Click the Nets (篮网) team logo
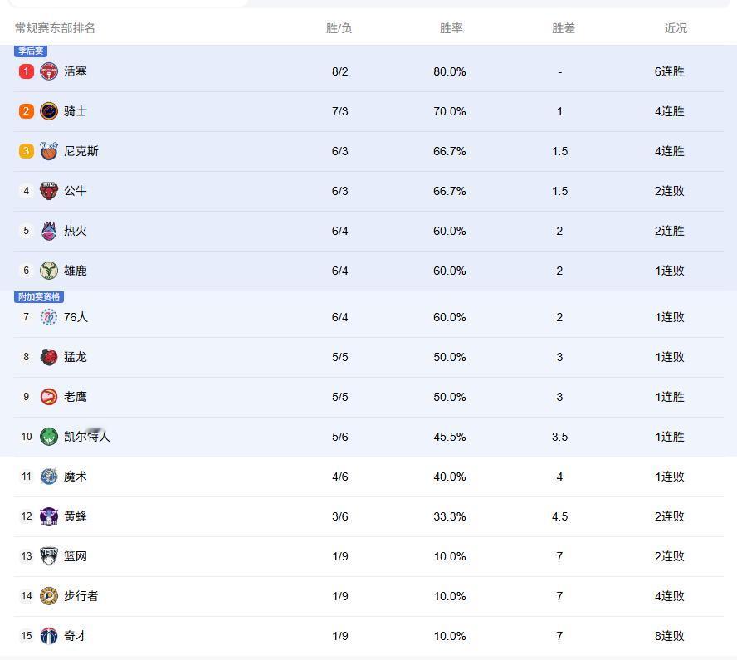Viewport: 737px width, 660px height. (x=49, y=556)
